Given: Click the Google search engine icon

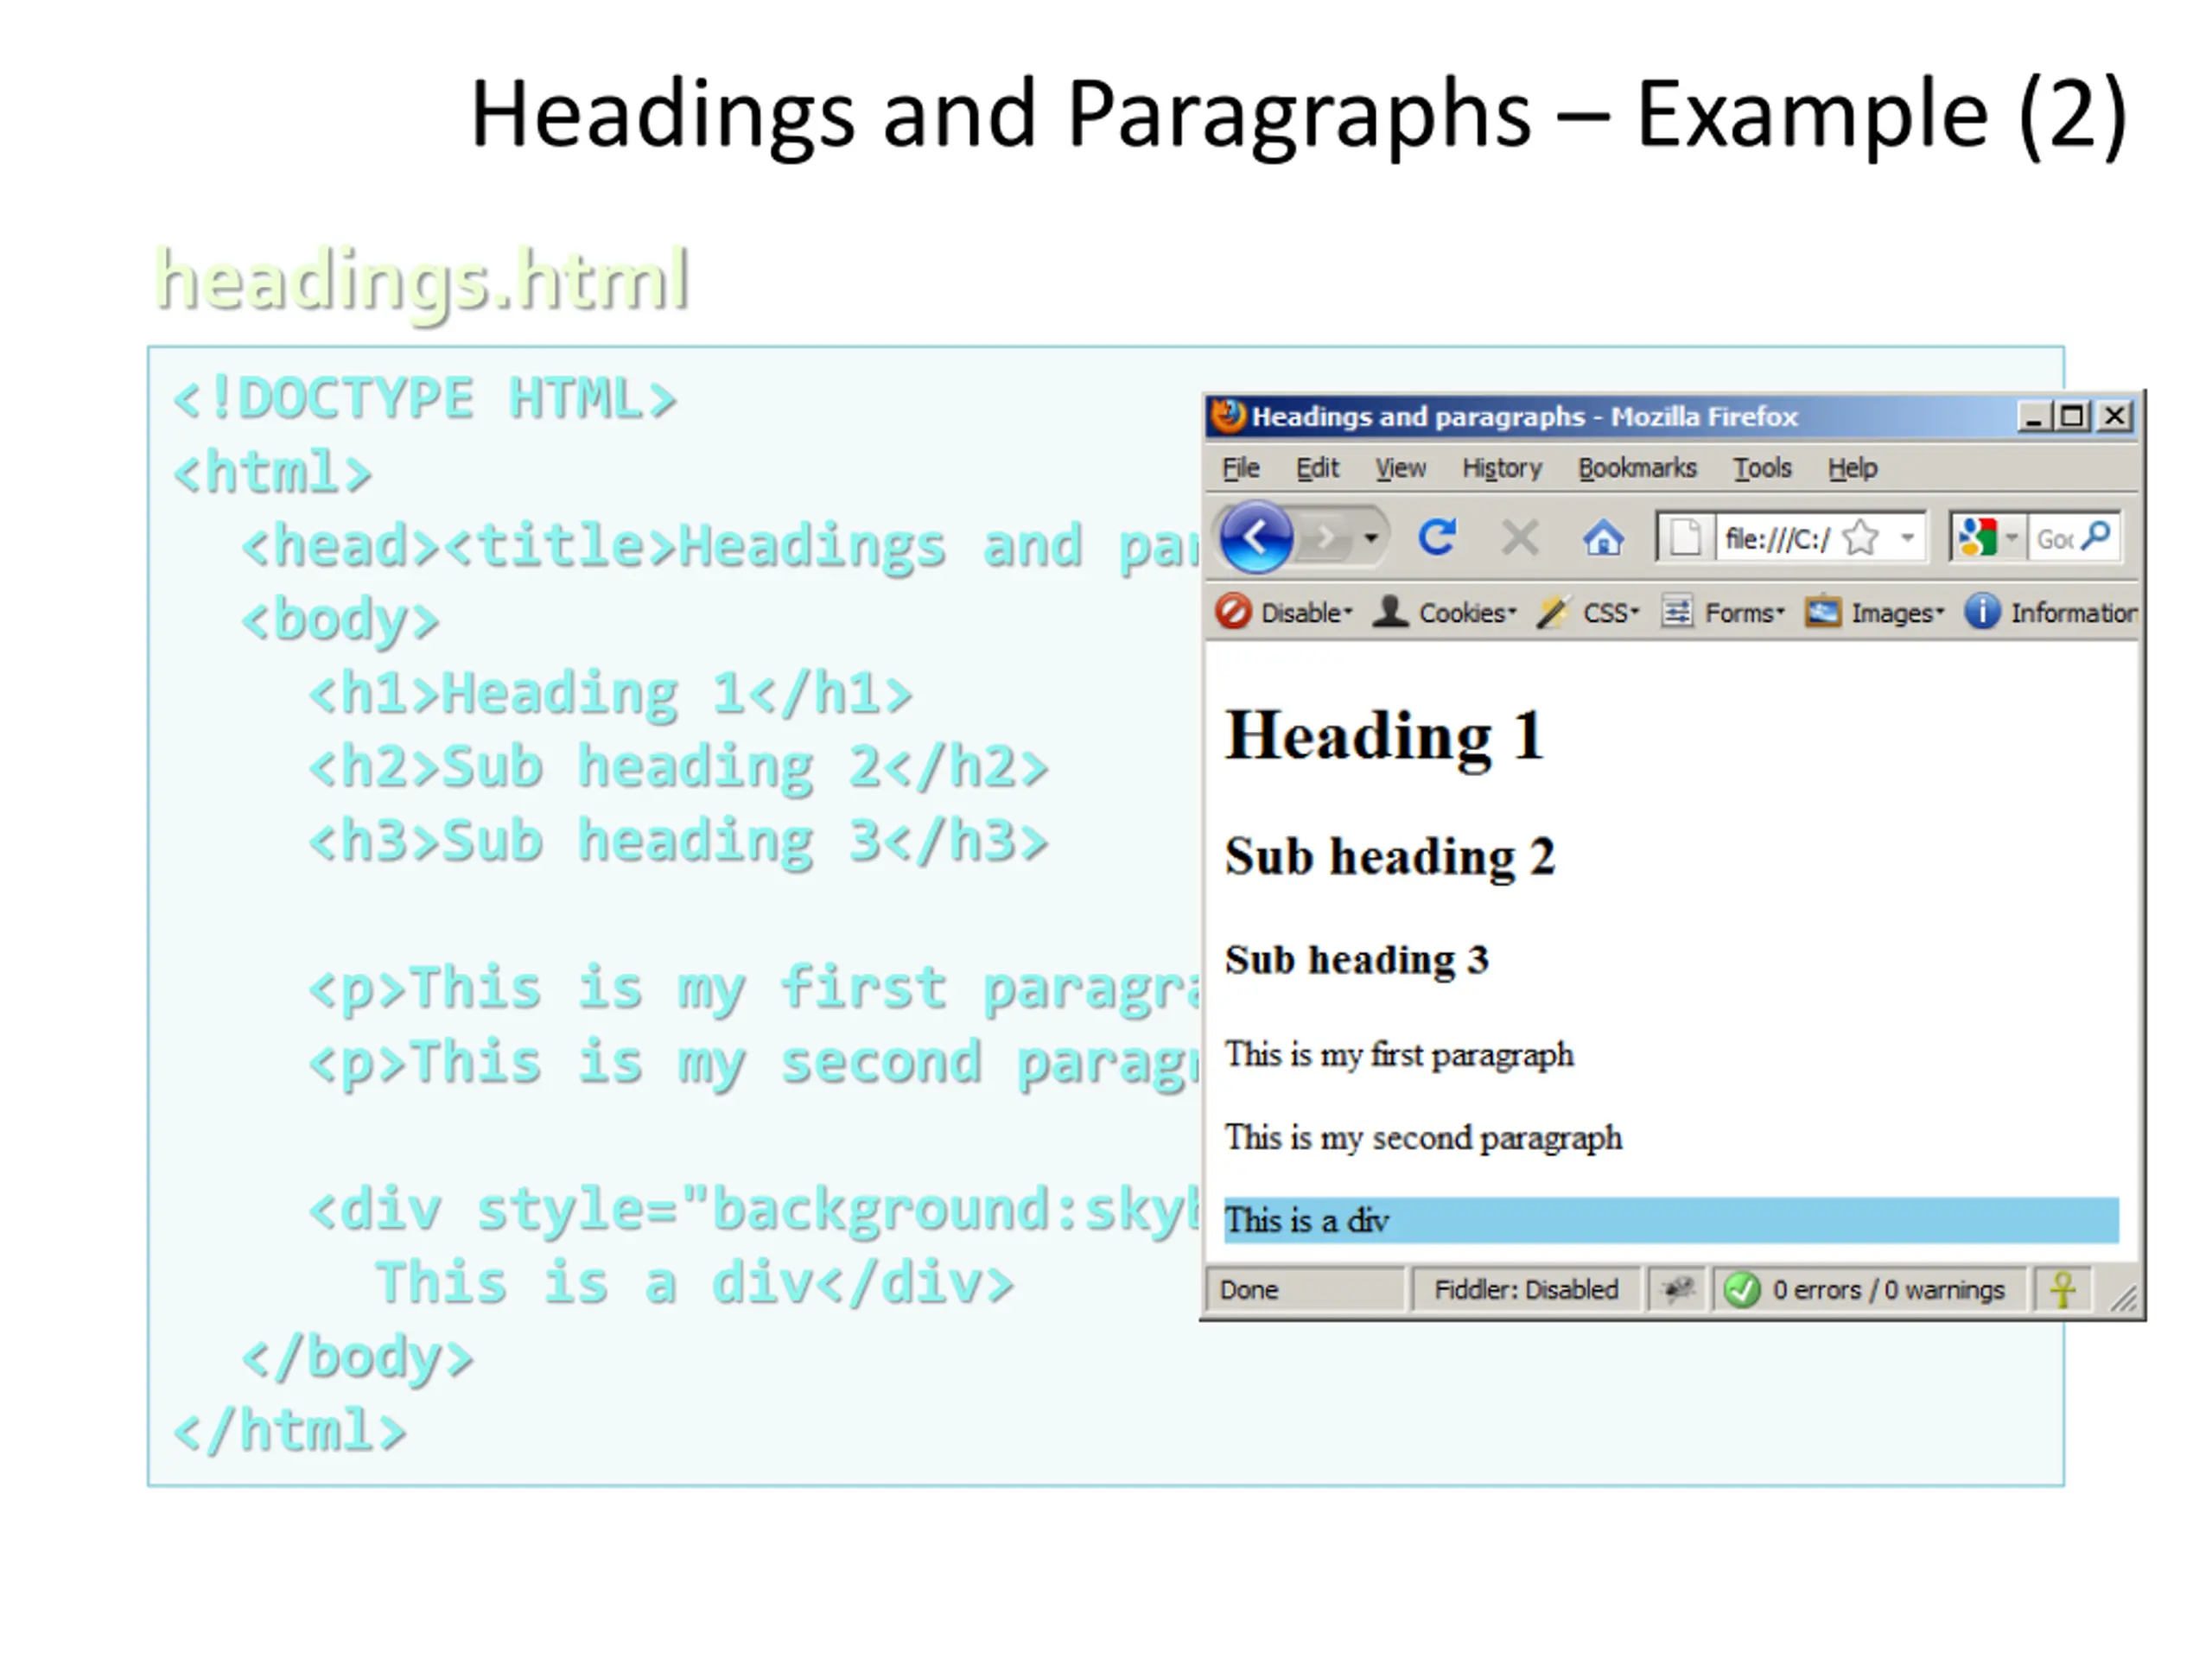Looking at the screenshot, I should [x=1977, y=538].
